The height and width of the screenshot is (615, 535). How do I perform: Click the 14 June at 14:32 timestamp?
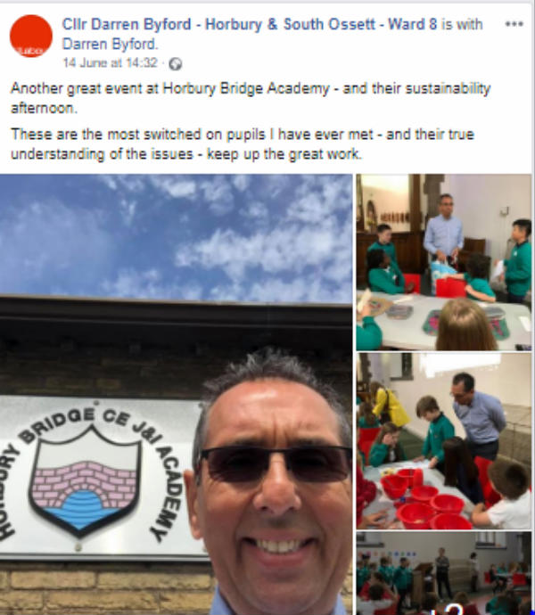[x=111, y=62]
